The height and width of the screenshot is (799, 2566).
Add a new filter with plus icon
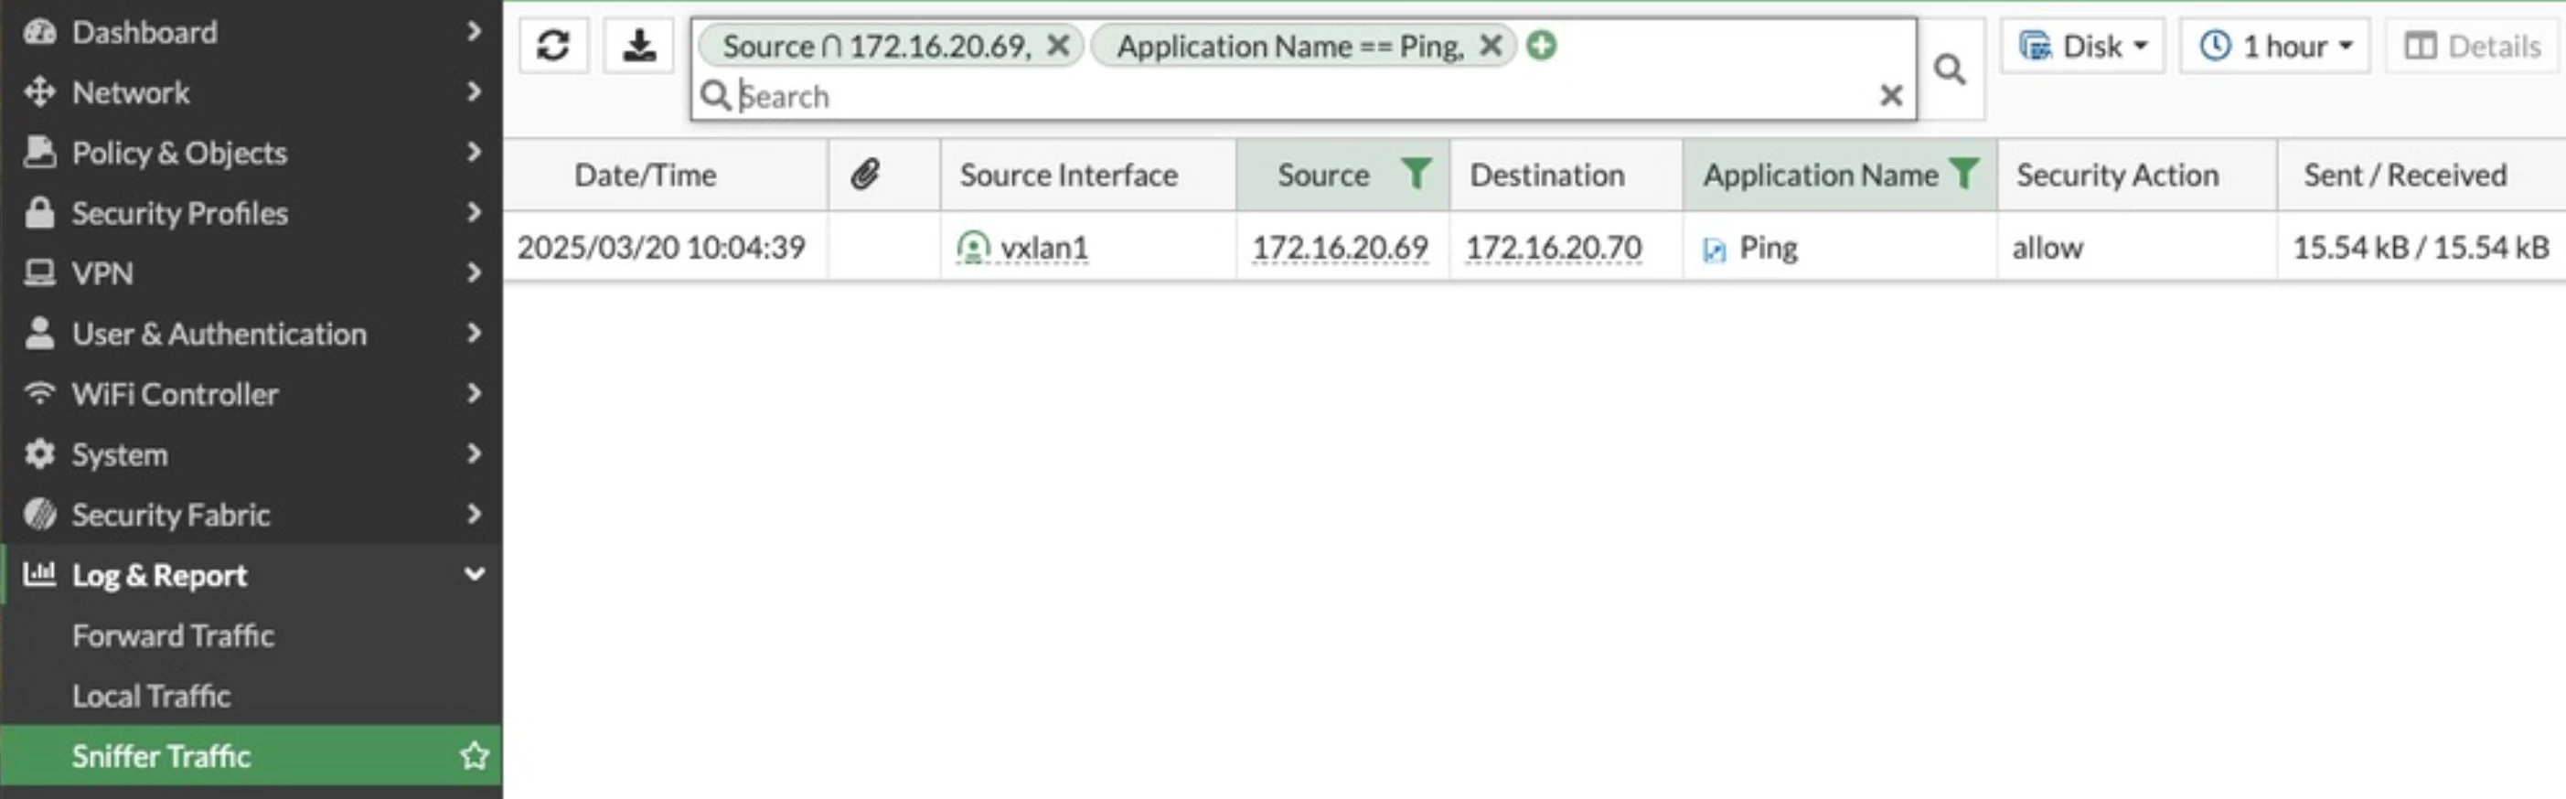click(1541, 46)
